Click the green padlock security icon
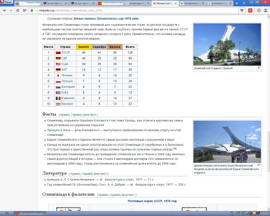Screen dimensions: 270x216 pos(32,10)
